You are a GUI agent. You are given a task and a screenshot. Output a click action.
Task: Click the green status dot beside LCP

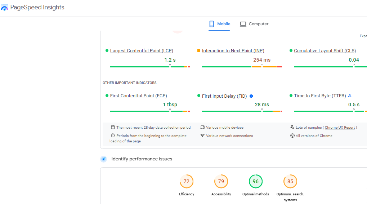pos(107,50)
